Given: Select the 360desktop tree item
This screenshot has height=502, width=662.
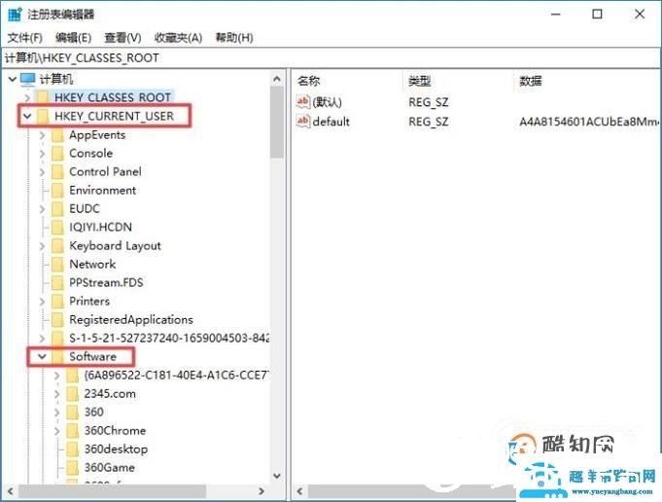Looking at the screenshot, I should tap(116, 448).
